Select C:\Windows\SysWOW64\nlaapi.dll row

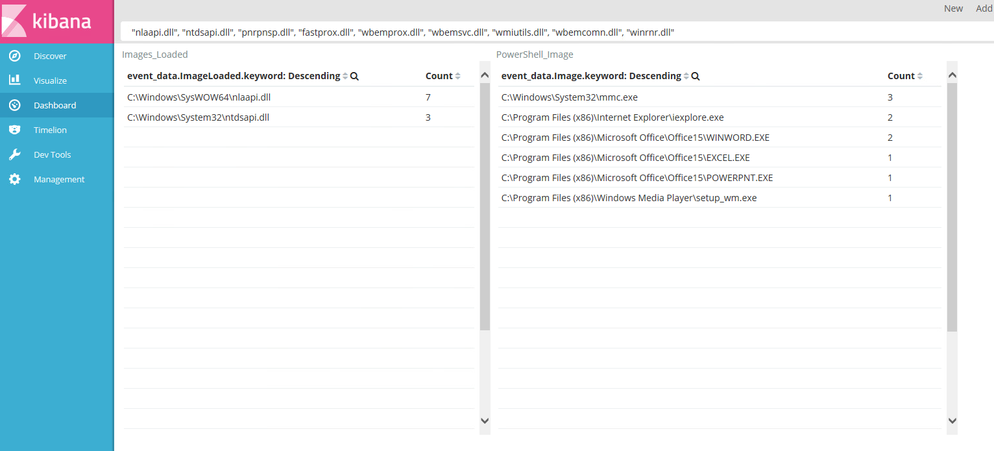(299, 97)
